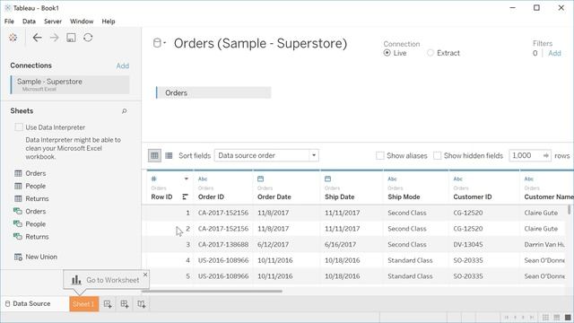
Task: Apply the row count arrow icon
Action: pyautogui.click(x=545, y=155)
